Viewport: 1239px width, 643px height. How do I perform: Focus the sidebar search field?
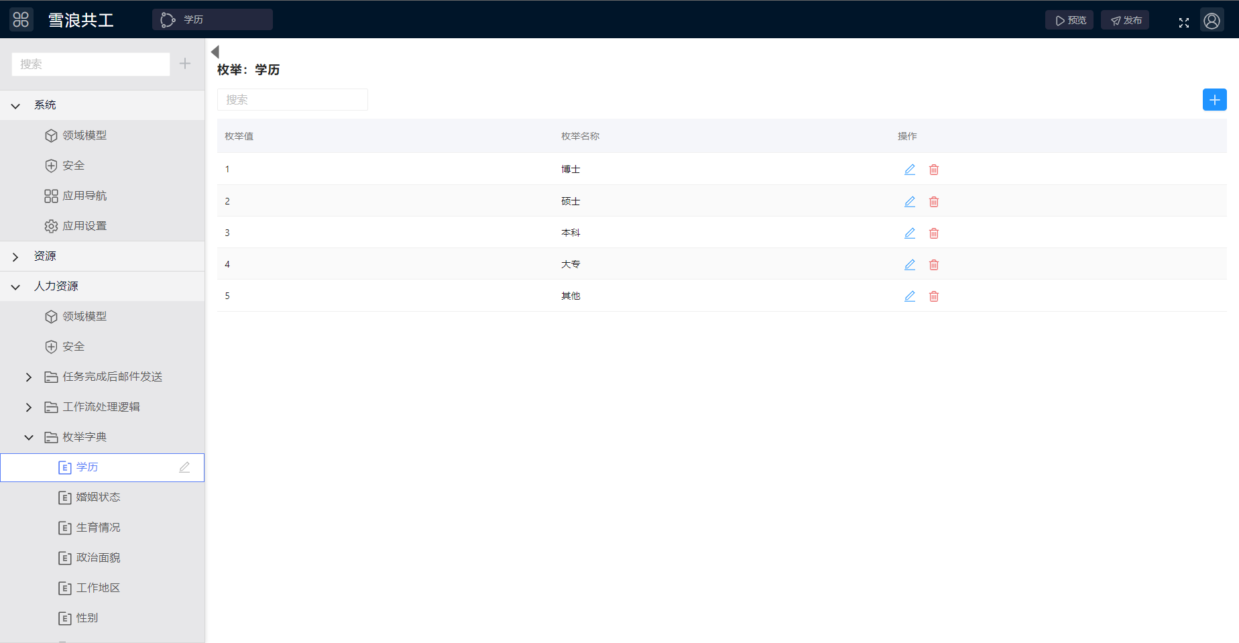pos(91,64)
